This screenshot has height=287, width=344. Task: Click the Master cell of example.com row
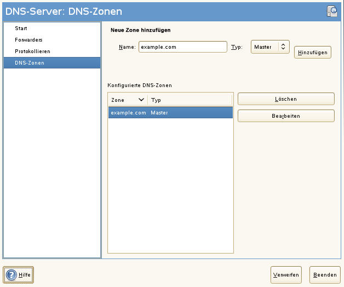coord(159,113)
